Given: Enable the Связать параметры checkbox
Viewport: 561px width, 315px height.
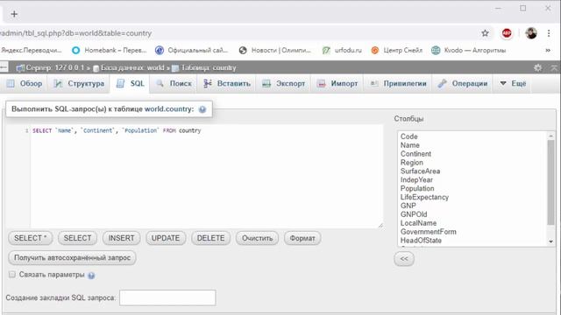Looking at the screenshot, I should click(x=12, y=274).
